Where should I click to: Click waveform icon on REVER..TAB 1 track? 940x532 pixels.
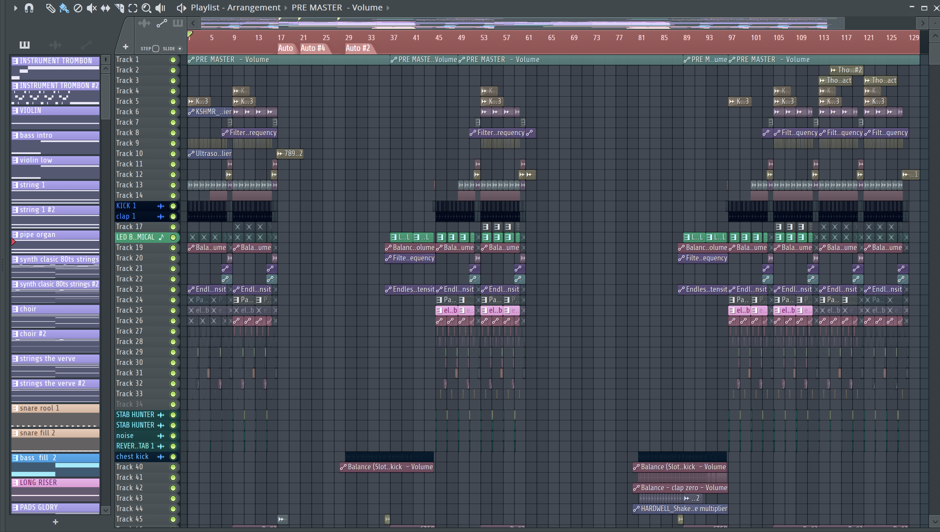coord(161,446)
